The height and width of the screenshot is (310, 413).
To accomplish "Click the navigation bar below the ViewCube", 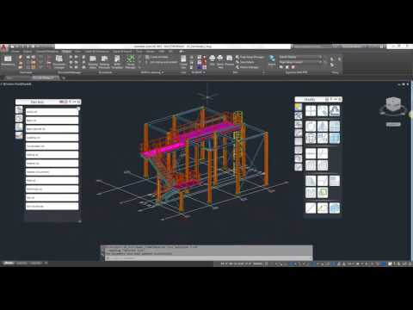I will 393,124.
